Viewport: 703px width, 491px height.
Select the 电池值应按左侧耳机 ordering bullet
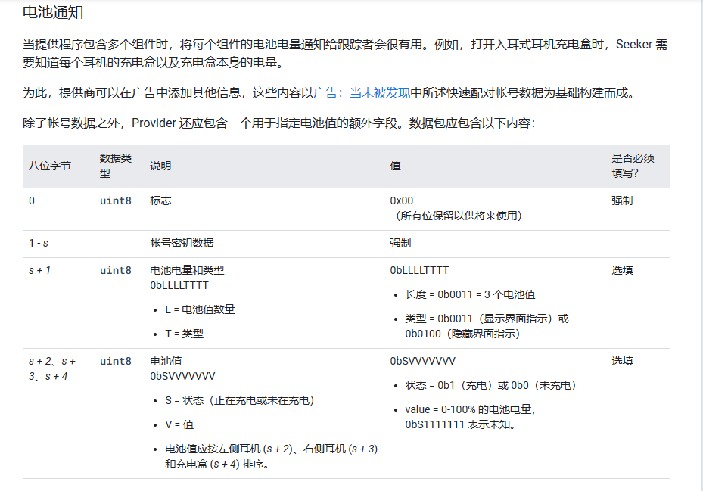pos(271,456)
